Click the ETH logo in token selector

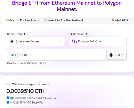pos(111,55)
